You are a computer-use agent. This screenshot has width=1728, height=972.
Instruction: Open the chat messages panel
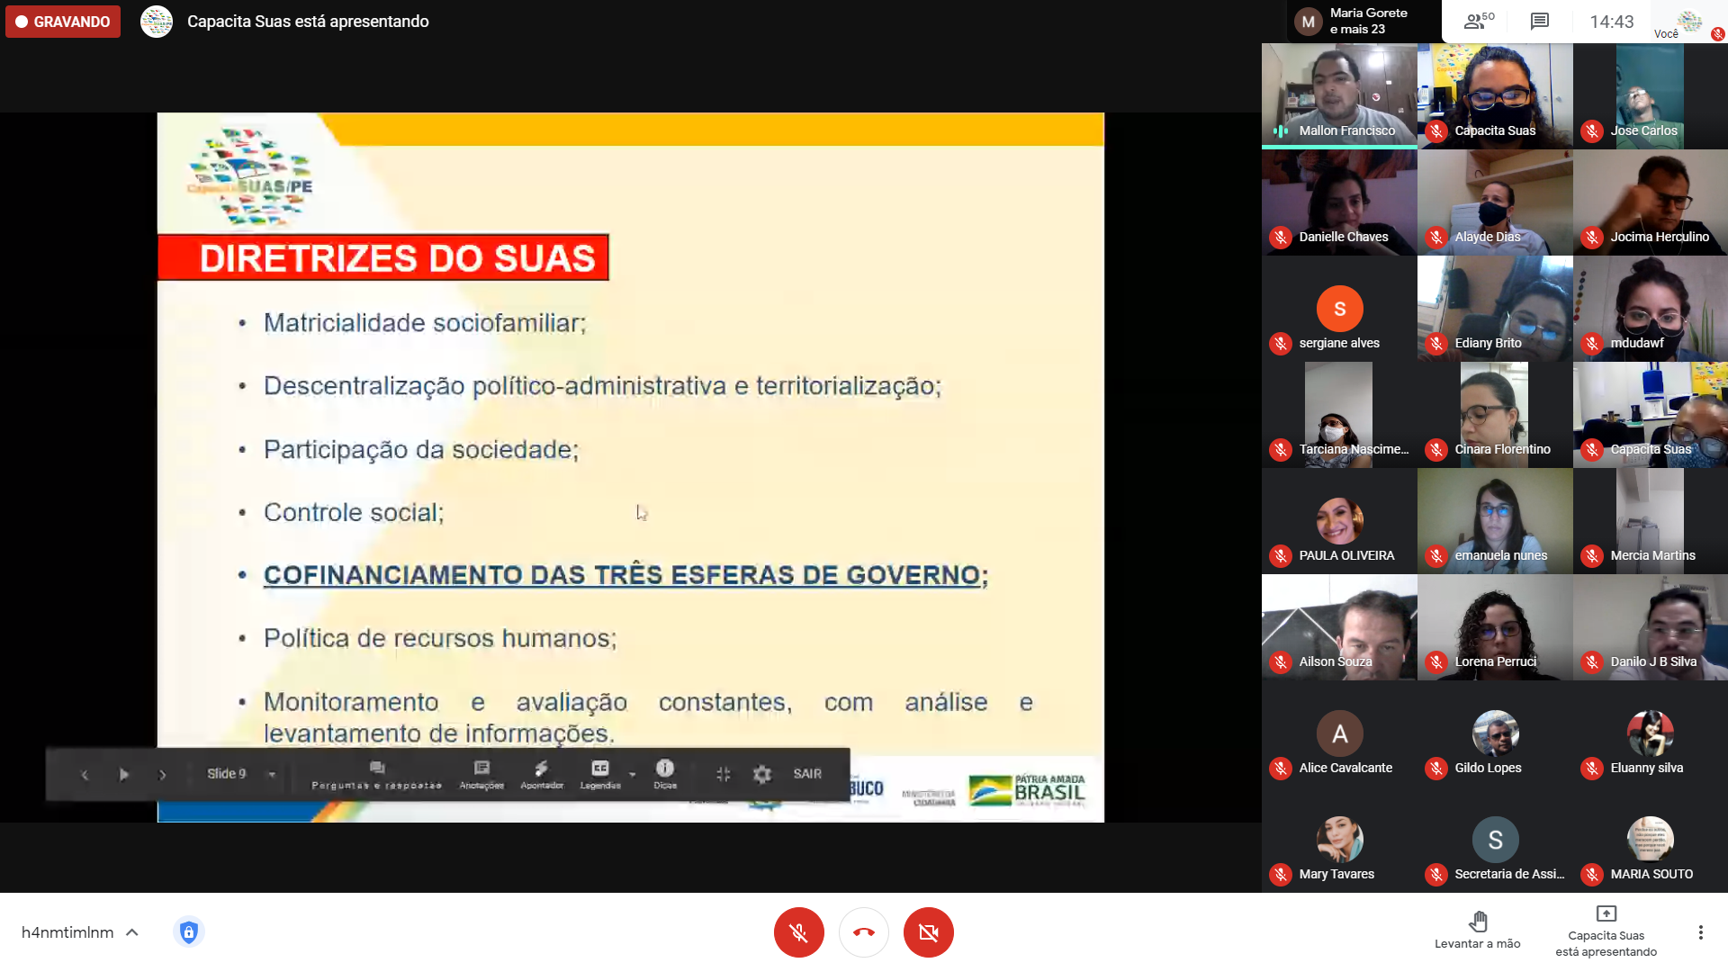(x=1539, y=22)
